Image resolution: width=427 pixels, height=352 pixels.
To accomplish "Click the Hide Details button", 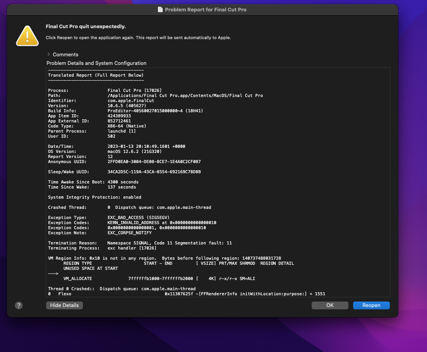I will [x=64, y=305].
